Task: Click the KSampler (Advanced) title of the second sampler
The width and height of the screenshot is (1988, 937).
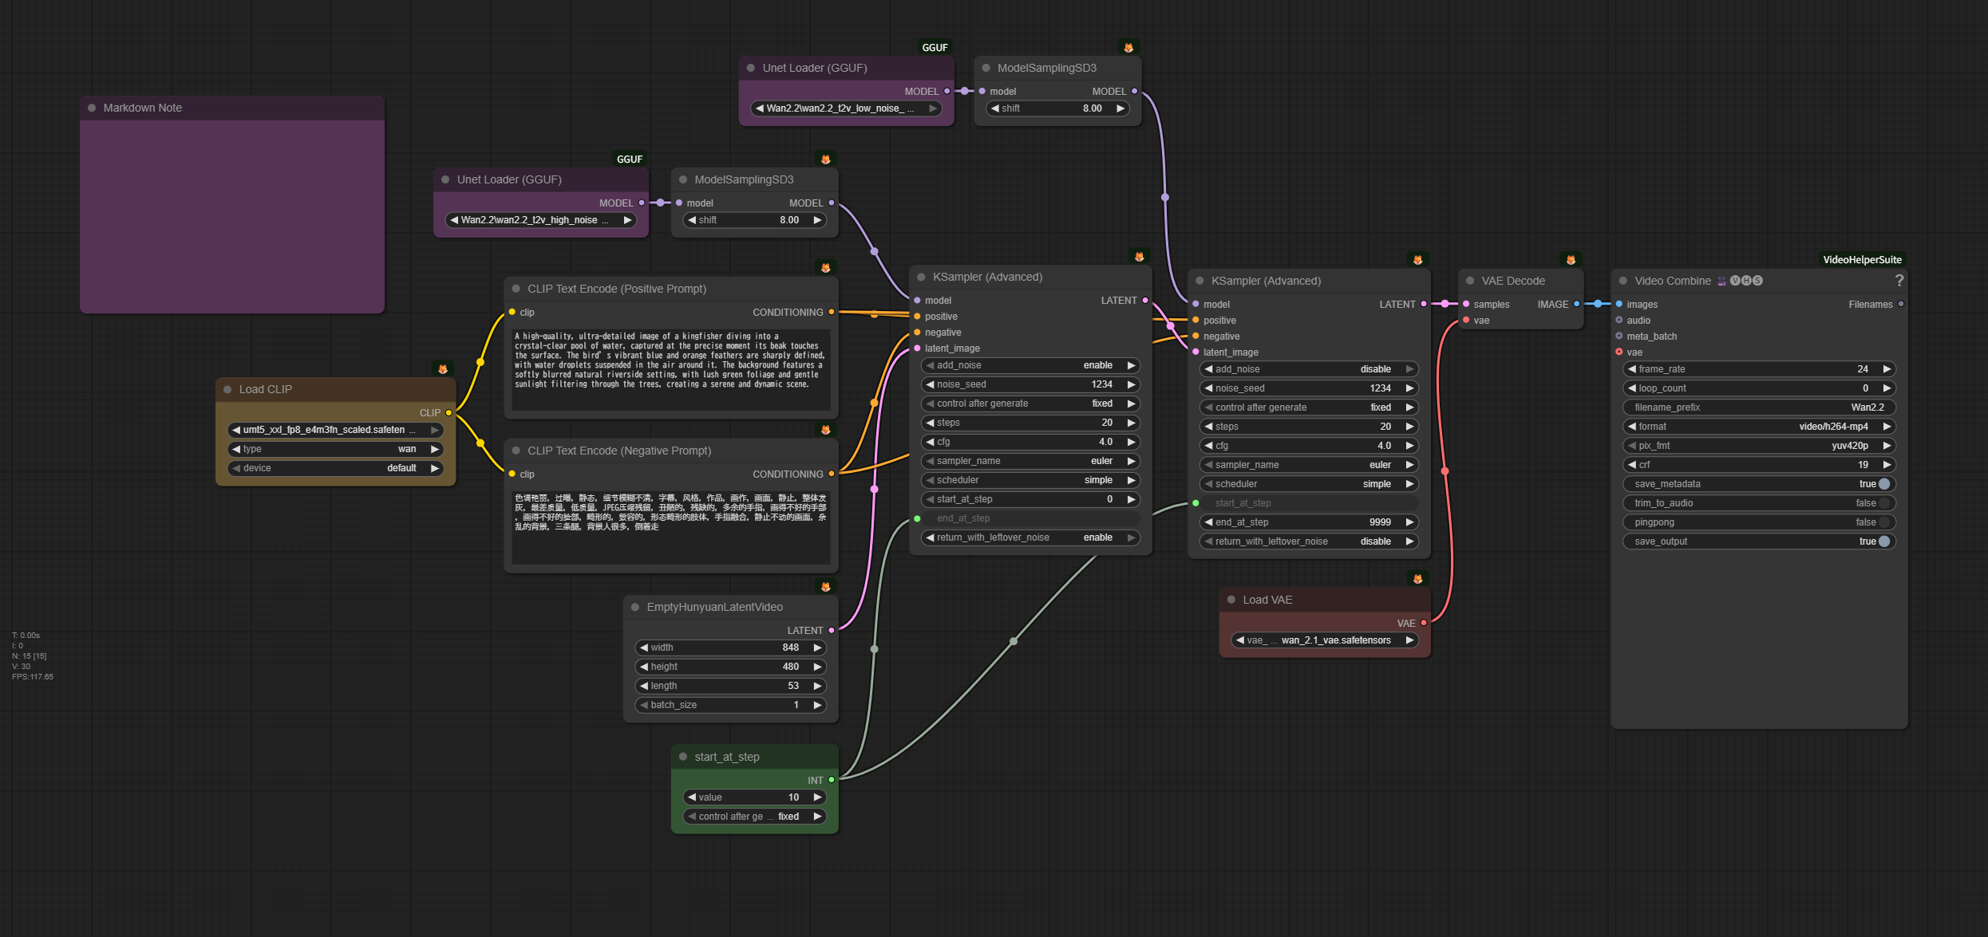Action: 1266,281
